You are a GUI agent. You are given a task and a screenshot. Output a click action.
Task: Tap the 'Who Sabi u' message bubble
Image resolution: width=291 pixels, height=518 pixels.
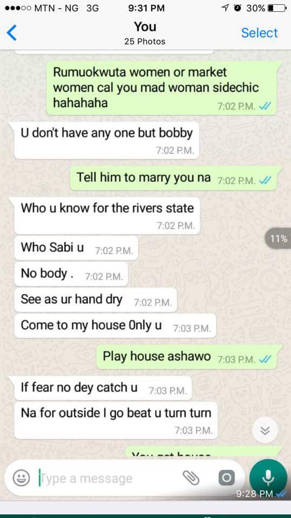[76, 248]
